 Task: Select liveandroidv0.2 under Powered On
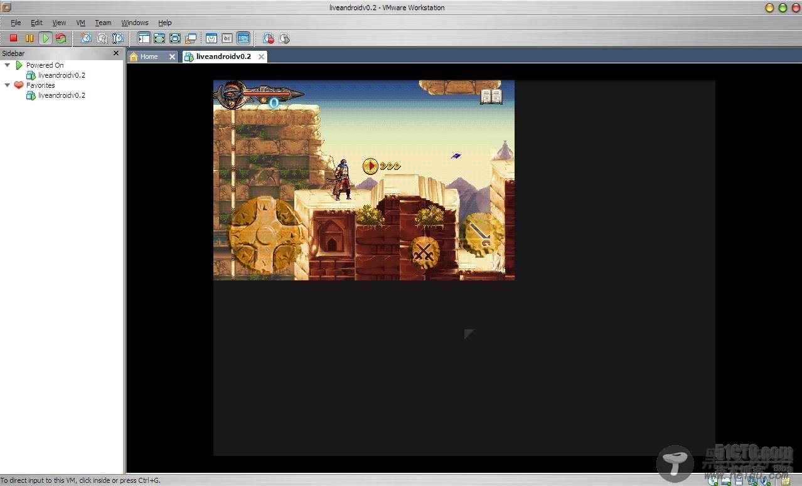pyautogui.click(x=61, y=75)
